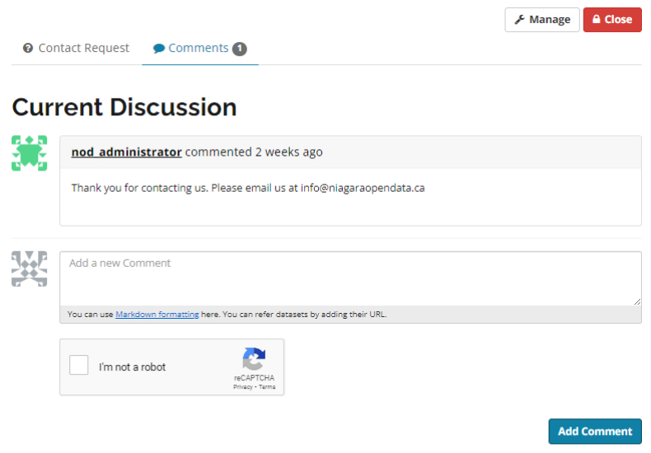Click the gray avatar beside the comment box
The height and width of the screenshot is (453, 651).
(29, 269)
